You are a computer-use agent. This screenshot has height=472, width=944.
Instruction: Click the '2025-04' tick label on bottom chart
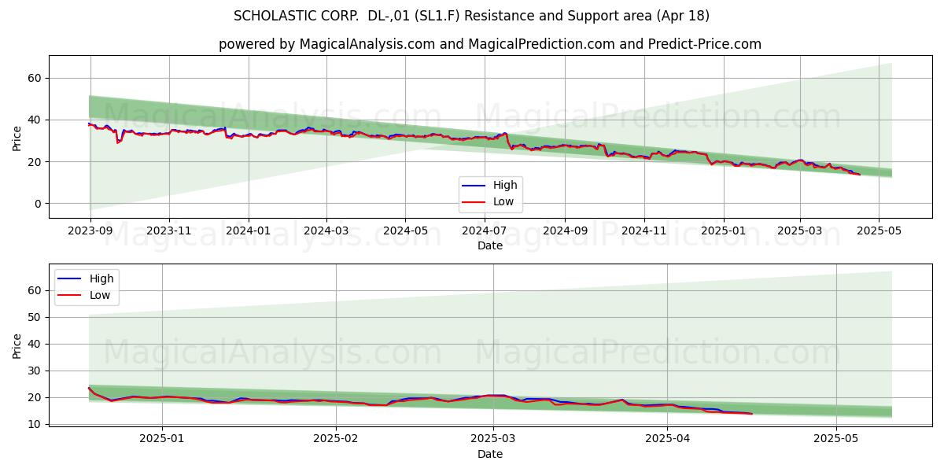tap(667, 439)
